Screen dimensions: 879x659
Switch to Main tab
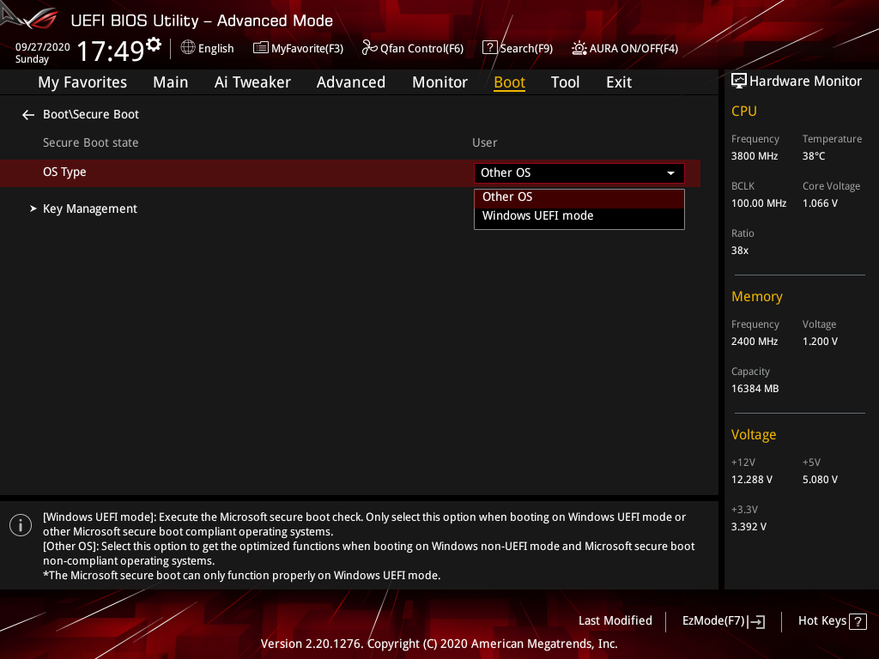[x=171, y=82]
